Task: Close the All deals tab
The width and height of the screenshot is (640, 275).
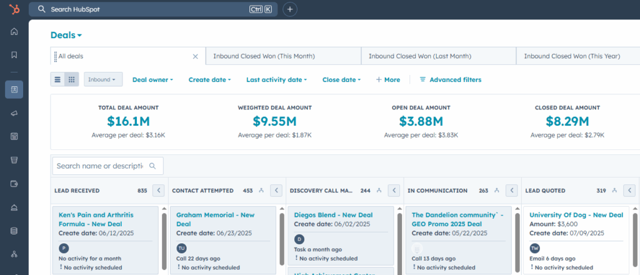Action: pyautogui.click(x=195, y=56)
